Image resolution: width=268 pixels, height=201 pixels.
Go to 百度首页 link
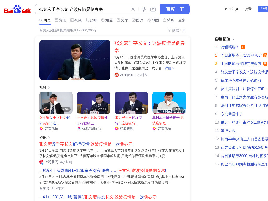click(x=231, y=9)
